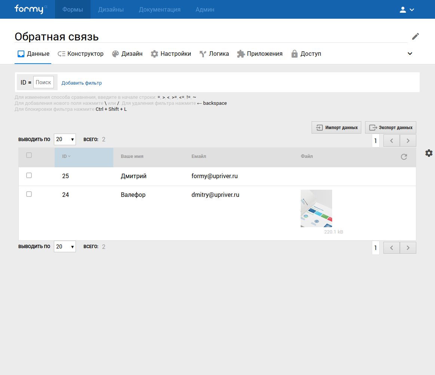Image resolution: width=435 pixels, height=375 pixels.
Task: Click the 'Экспорт данных' button
Action: [390, 128]
